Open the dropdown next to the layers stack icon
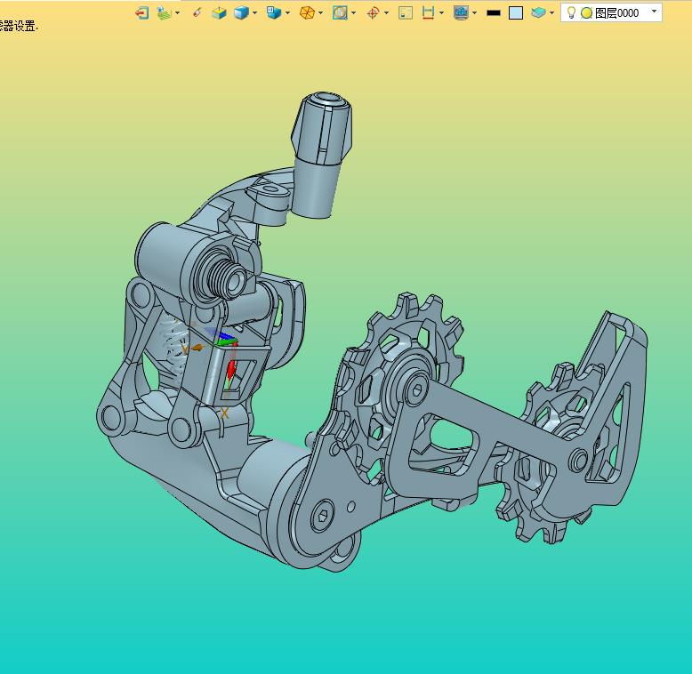 click(x=552, y=12)
